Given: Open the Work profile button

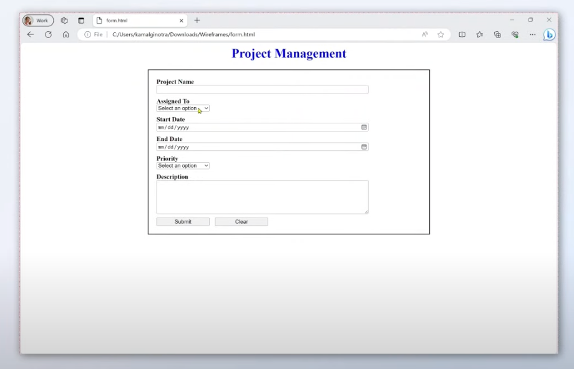Looking at the screenshot, I should click(38, 21).
